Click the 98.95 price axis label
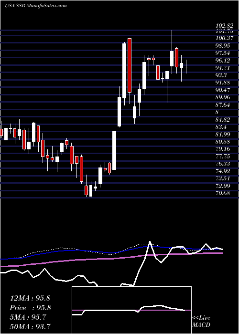 tap(223, 46)
